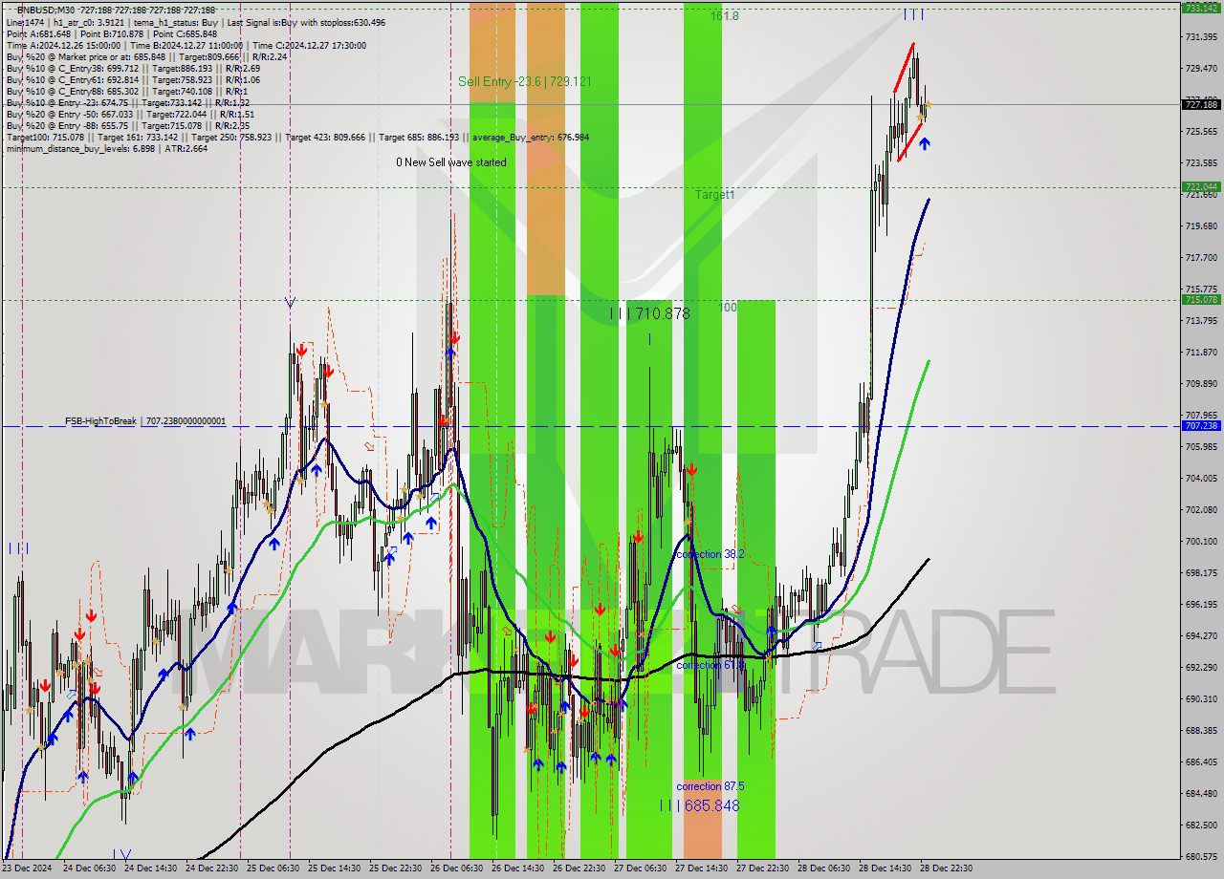1224x879 pixels.
Task: Select the 'FSB-HighToBreak | 707.2380000000001' line label
Action: tap(145, 421)
